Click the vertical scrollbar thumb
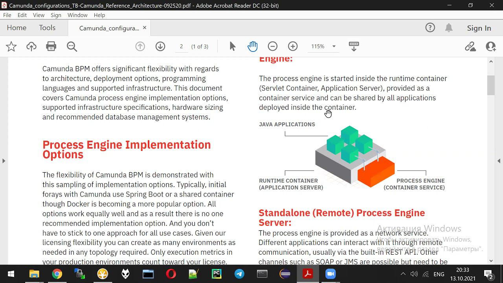This screenshot has width=503, height=283. 491,85
